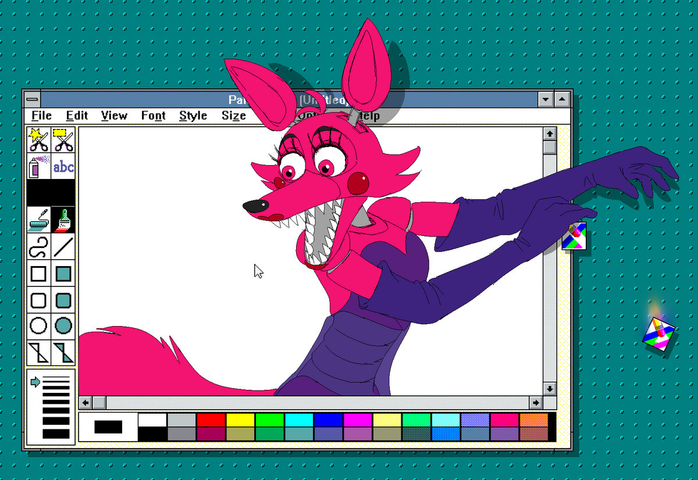This screenshot has height=480, width=698.
Task: Select the free-form Scissors cutout tool
Action: click(x=39, y=140)
